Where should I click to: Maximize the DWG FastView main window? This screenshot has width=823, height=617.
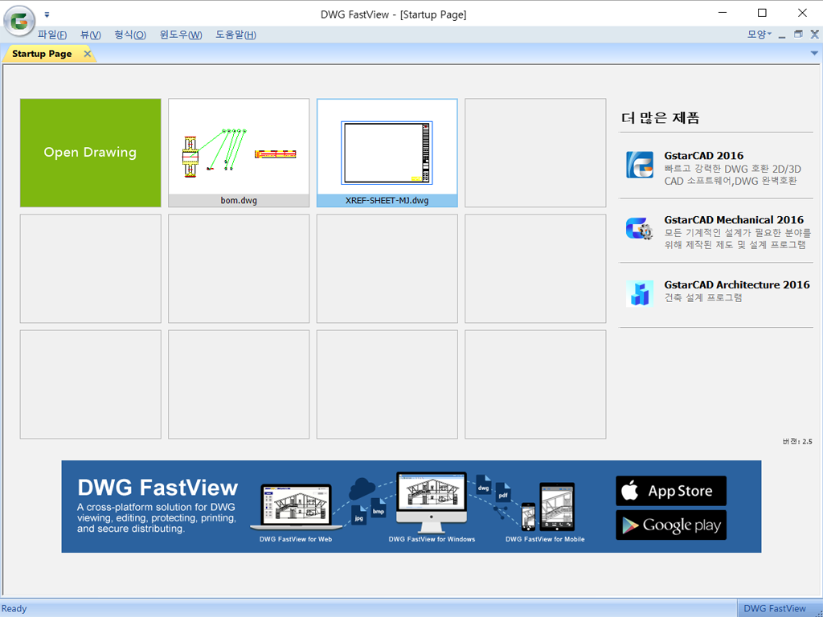(x=762, y=13)
